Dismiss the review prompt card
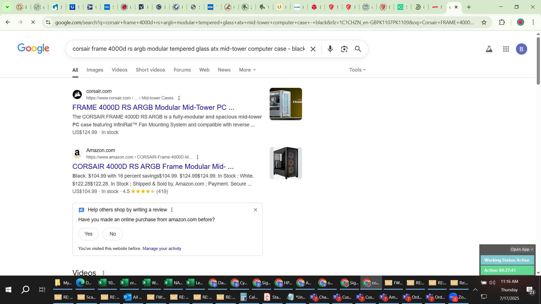The width and height of the screenshot is (541, 304). [256, 210]
